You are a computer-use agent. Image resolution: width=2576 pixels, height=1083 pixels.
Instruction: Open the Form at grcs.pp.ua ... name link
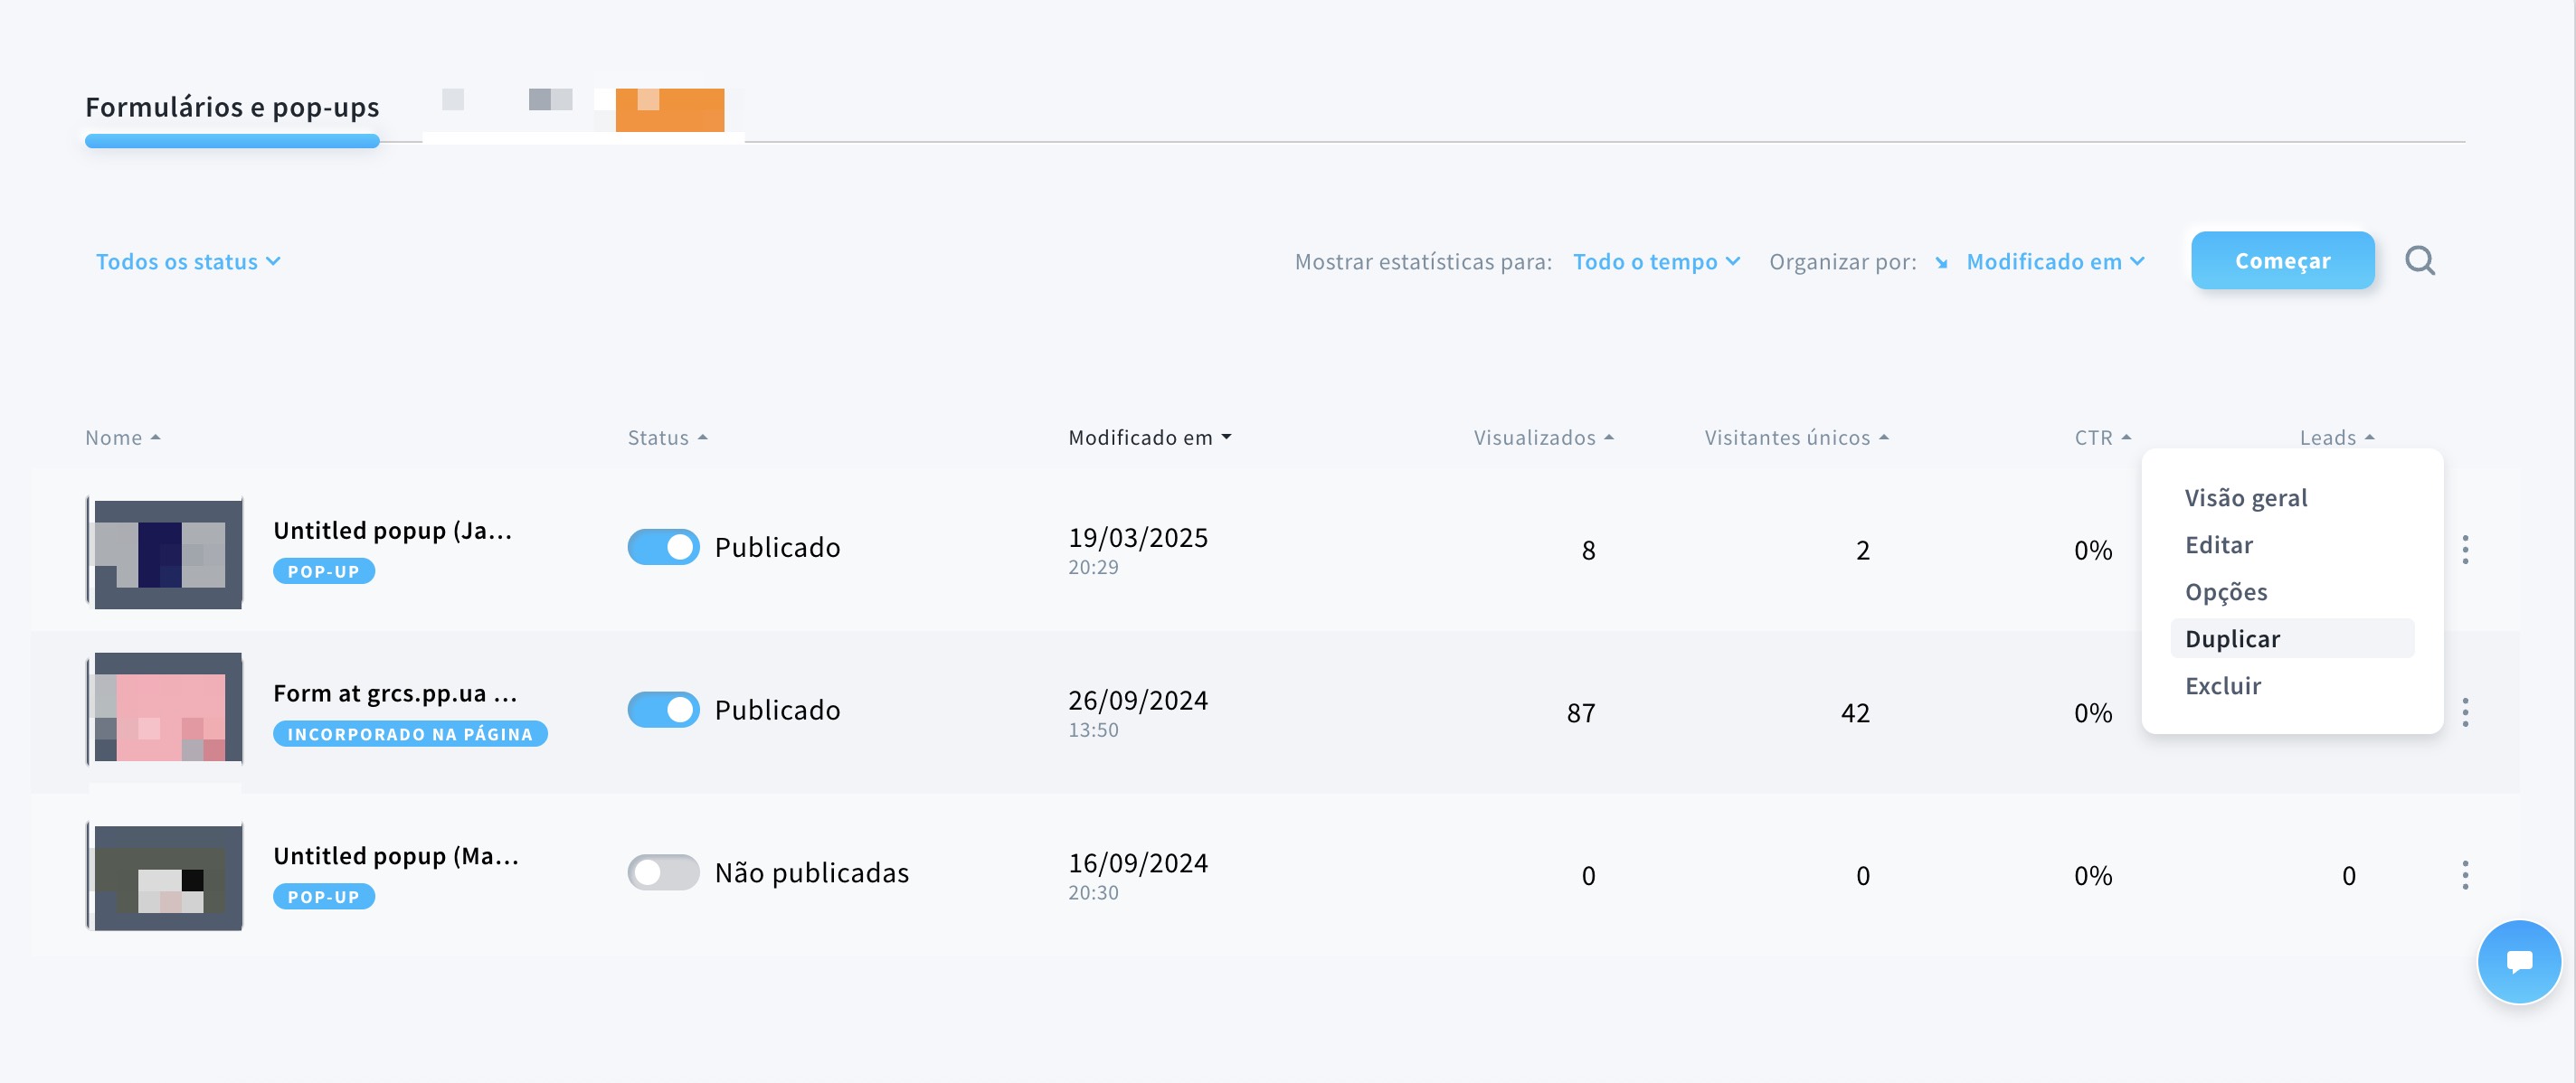[395, 693]
